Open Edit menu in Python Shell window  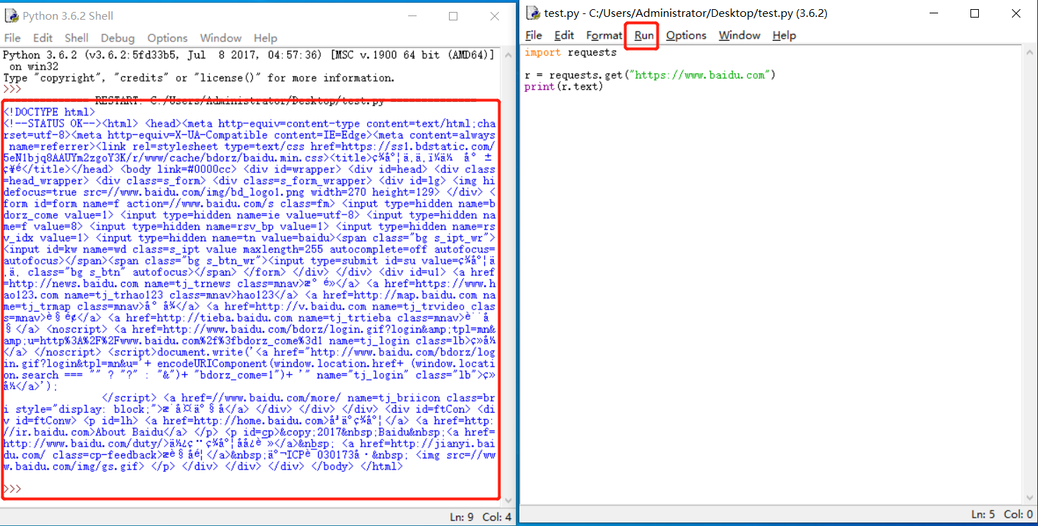(x=43, y=38)
